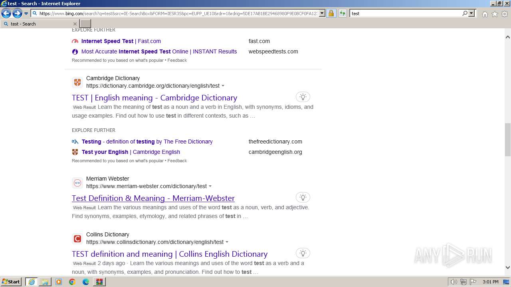Viewport: 511px width, 287px height.
Task: Click the security lock icon
Action: point(331,14)
